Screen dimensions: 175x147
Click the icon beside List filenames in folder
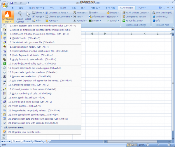(x=4, y=47)
